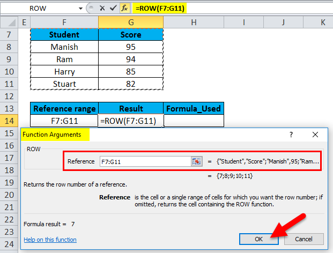This screenshot has height=253, width=333.
Task: Select row 8 header
Action: pyautogui.click(x=9, y=47)
